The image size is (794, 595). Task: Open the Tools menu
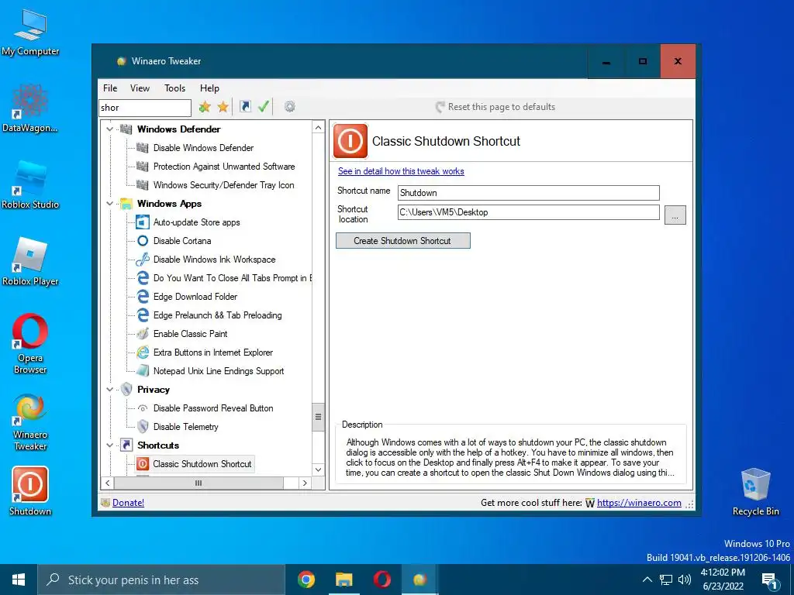point(174,88)
